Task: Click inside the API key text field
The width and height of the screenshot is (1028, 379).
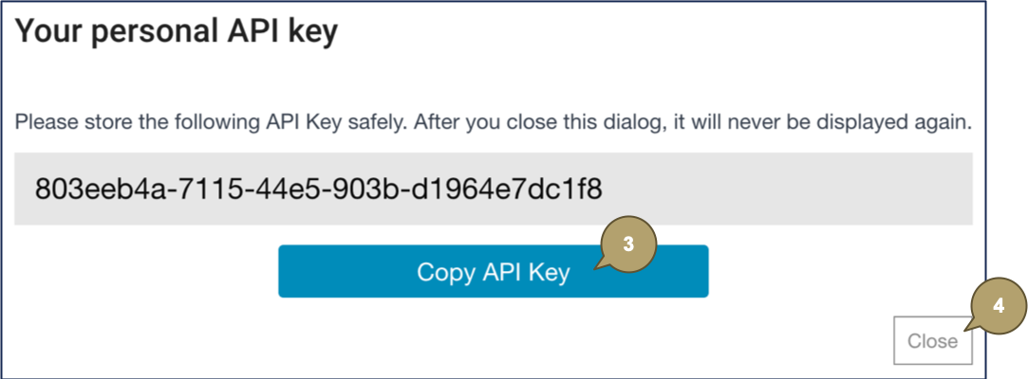Action: pos(494,190)
